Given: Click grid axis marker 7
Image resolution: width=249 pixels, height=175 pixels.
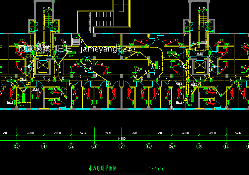Looking at the screenshot, I should (122, 146).
